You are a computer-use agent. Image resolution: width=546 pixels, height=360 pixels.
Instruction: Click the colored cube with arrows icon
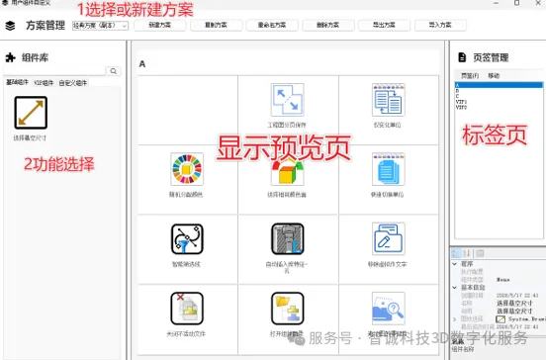coord(287,171)
